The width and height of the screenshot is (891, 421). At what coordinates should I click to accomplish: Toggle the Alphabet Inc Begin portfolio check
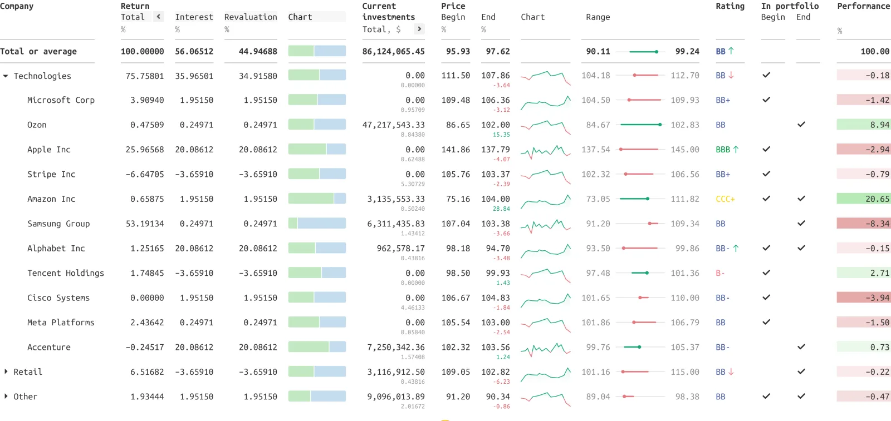pyautogui.click(x=766, y=248)
